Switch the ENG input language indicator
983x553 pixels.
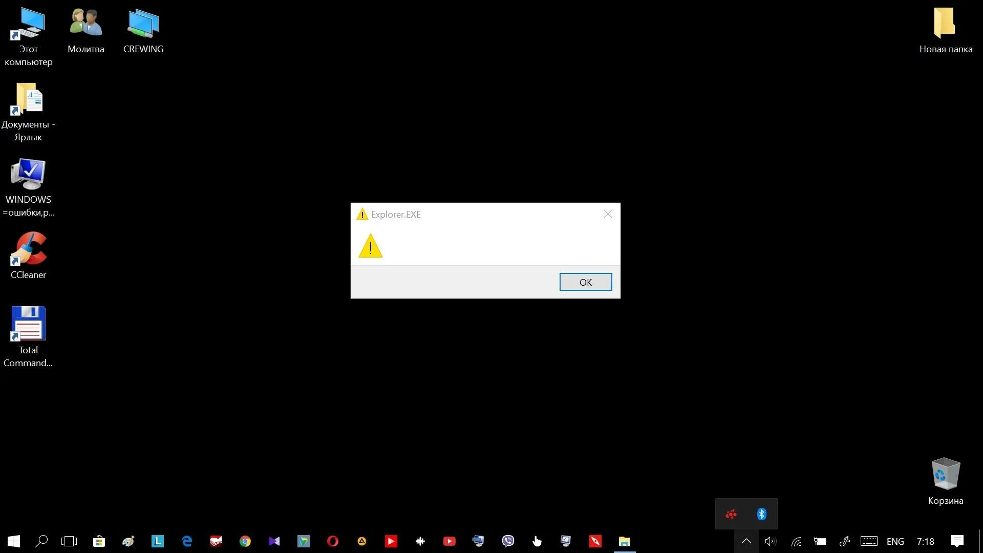click(x=895, y=541)
